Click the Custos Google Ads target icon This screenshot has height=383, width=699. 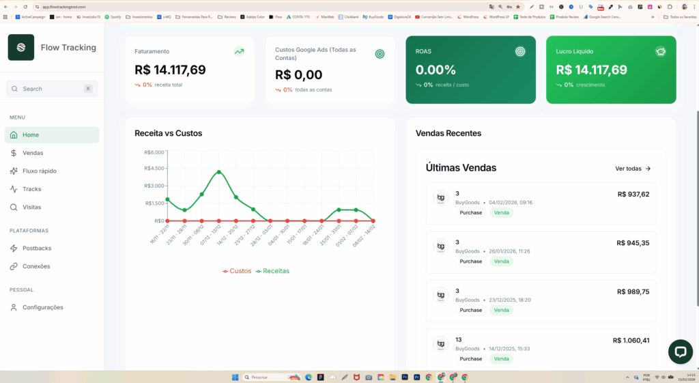(x=380, y=54)
